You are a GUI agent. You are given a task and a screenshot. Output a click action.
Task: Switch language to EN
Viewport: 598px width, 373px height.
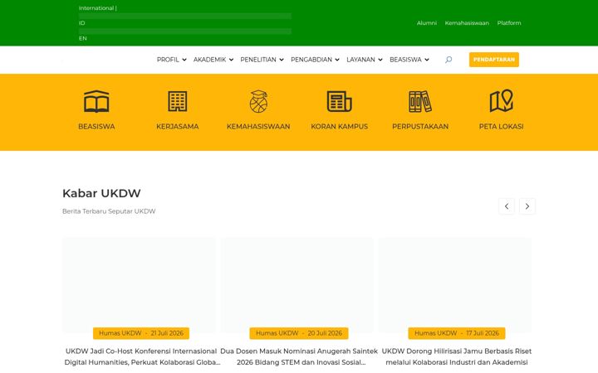tap(83, 38)
